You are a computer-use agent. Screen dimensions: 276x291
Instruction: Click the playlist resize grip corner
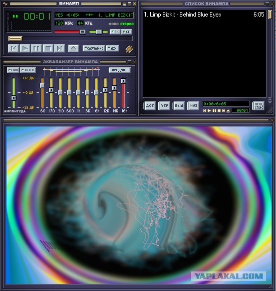pos(270,111)
